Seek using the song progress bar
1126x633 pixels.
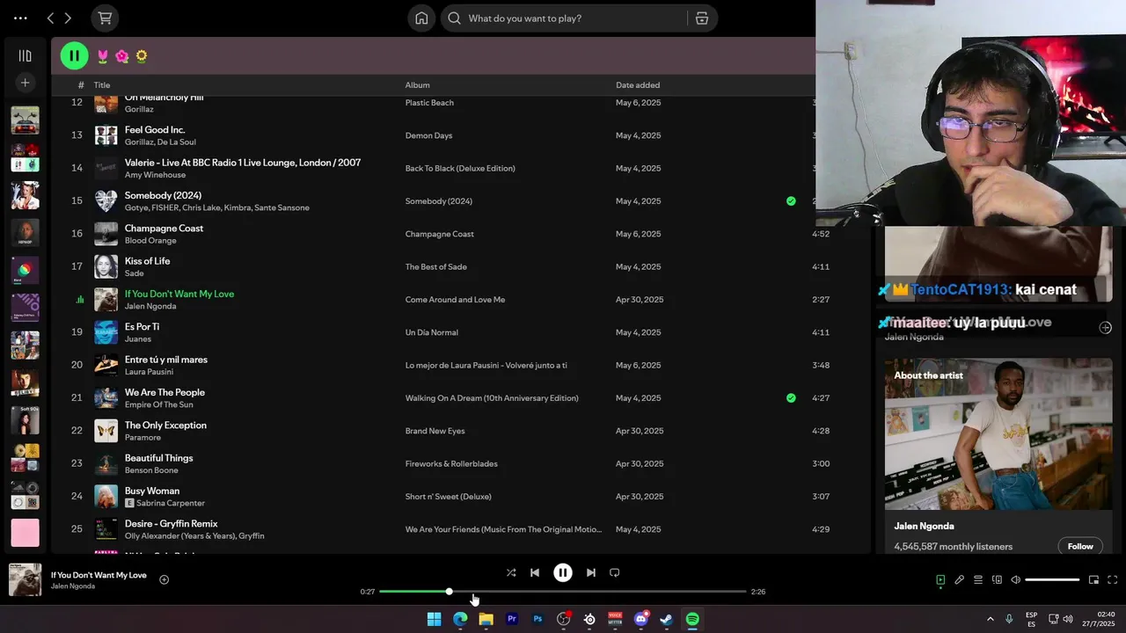tap(563, 592)
